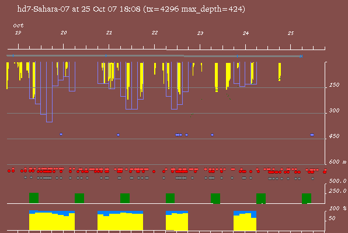The height and width of the screenshot is (233, 348).
Task: Click the 300 depth axis label
Action: point(334,111)
